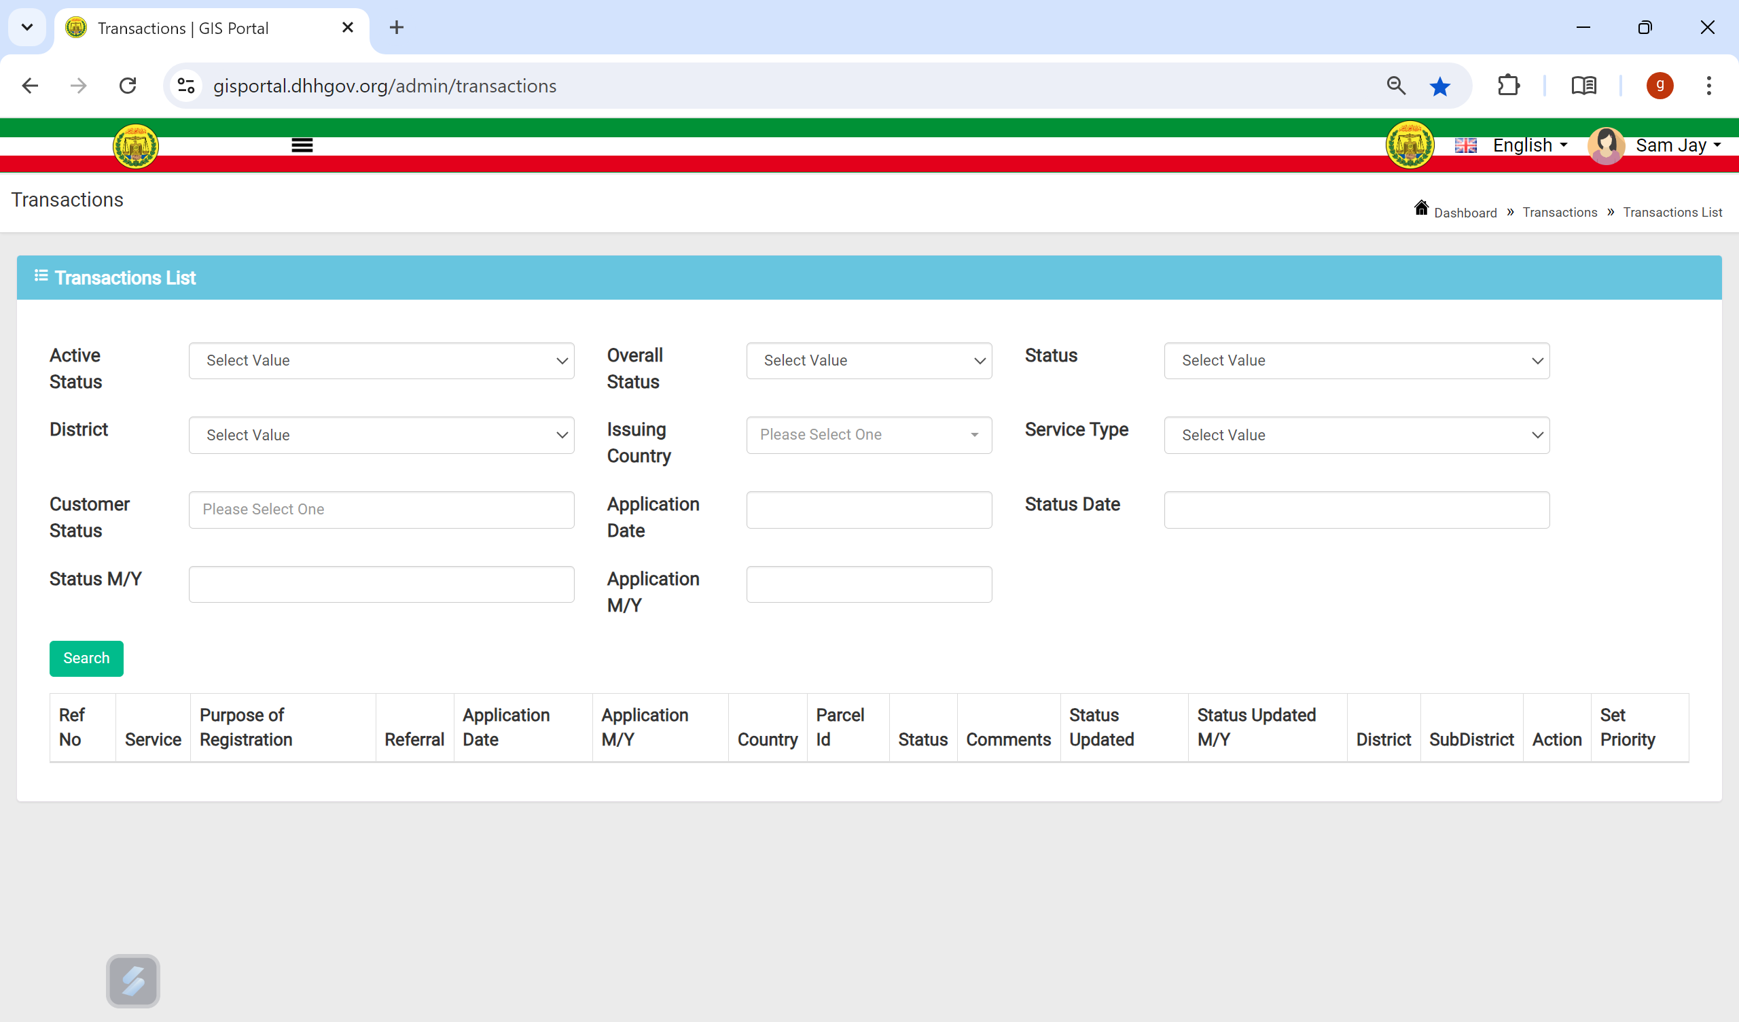Open the reading mode side panel

tap(1583, 86)
